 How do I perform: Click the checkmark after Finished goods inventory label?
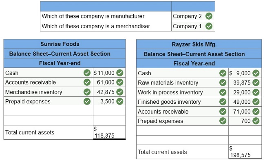pyautogui.click(x=223, y=102)
